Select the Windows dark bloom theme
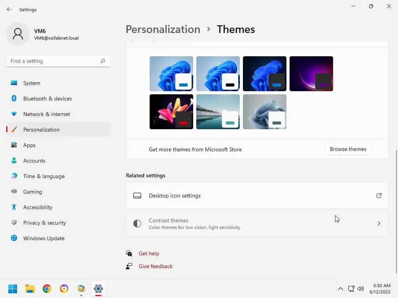398x298 pixels. 264,74
